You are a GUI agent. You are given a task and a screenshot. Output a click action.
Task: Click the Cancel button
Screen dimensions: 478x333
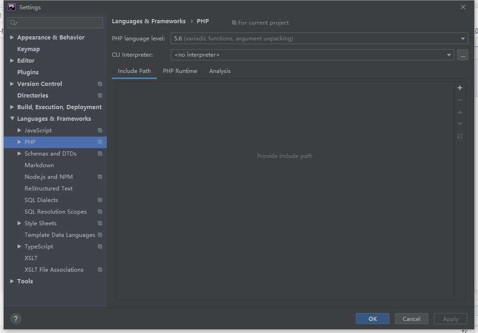[412, 319]
